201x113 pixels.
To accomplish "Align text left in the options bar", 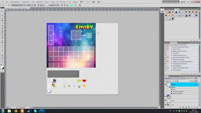I will pos(62,5).
